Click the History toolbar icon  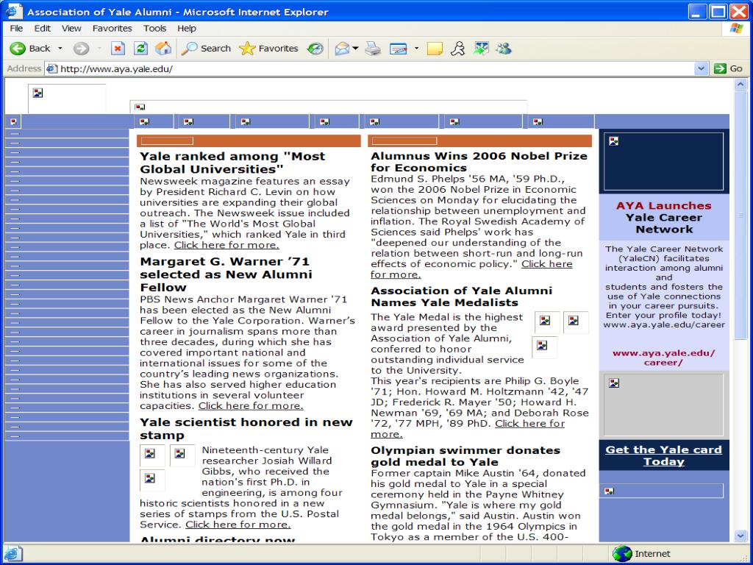(x=315, y=49)
